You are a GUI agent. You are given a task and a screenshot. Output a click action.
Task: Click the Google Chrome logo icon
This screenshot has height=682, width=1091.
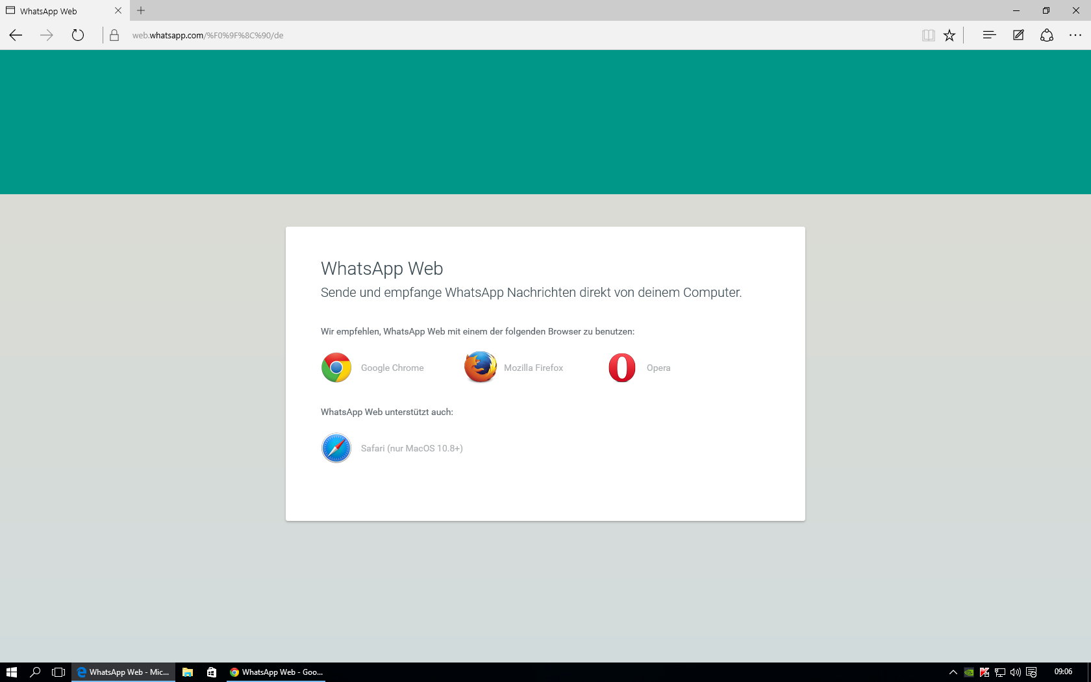tap(336, 368)
